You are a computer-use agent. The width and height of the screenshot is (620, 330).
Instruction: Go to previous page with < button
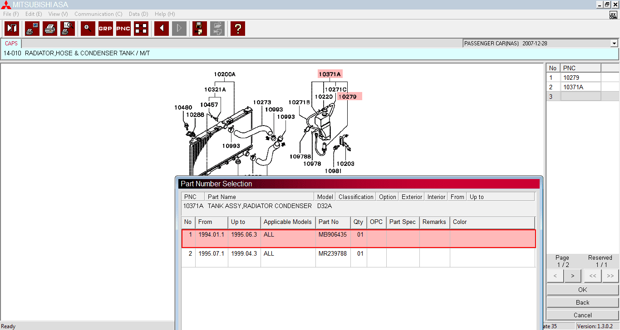click(x=555, y=276)
